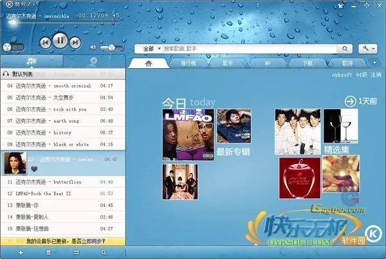The height and width of the screenshot is (259, 386).
Task: Select song 05 太空舞步
Action: click(63, 98)
